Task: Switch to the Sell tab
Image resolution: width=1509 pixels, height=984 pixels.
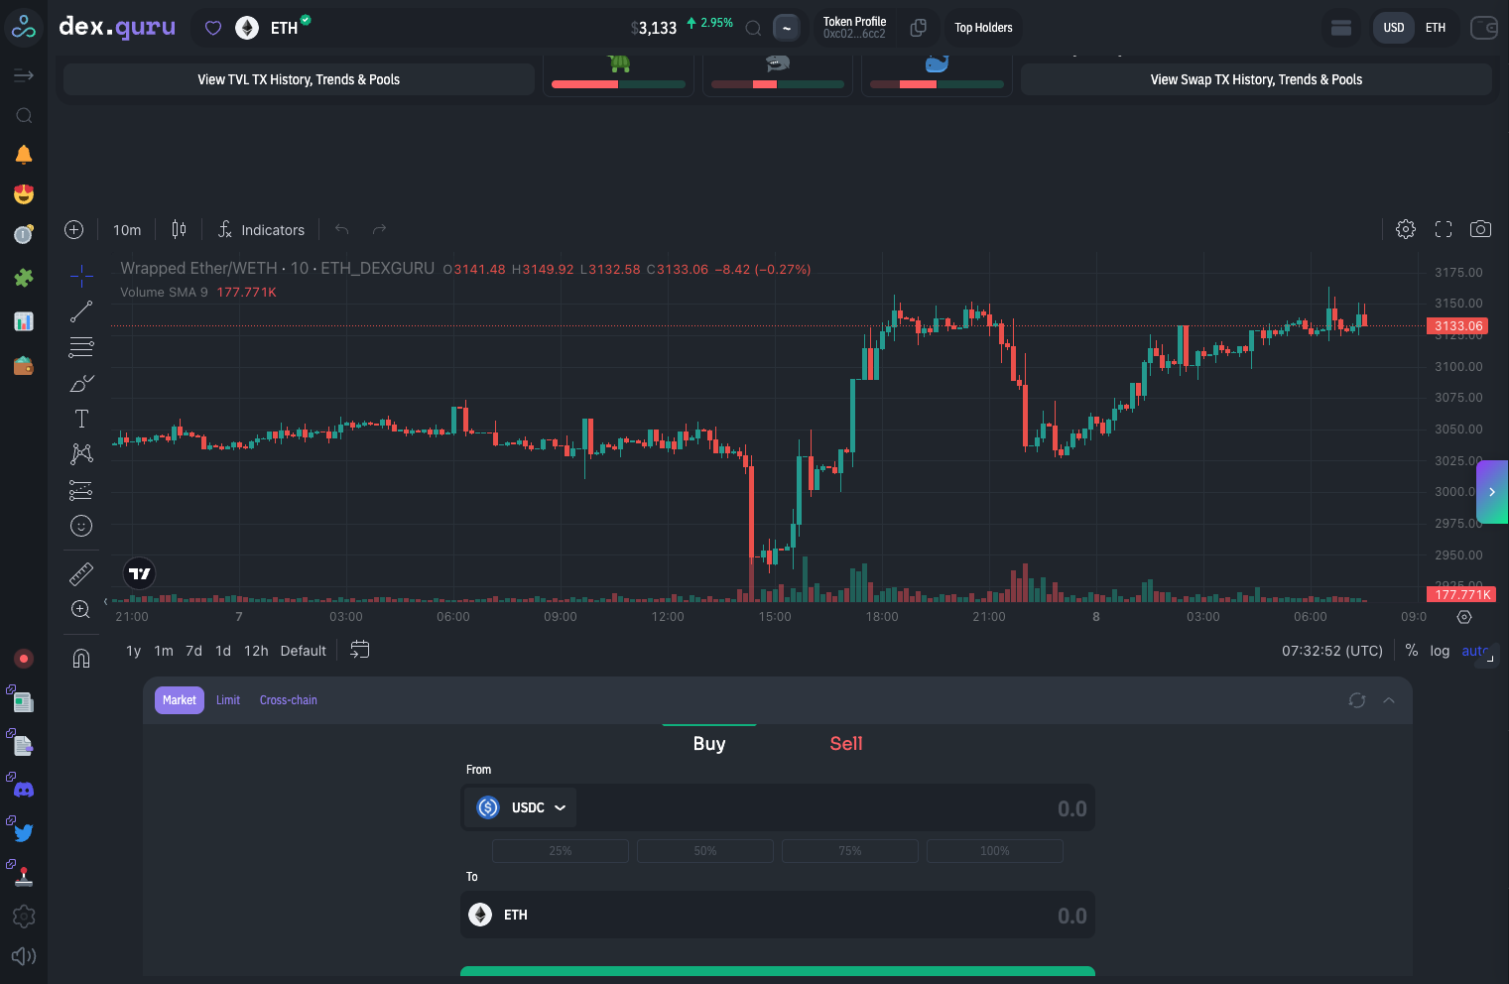Action: [x=846, y=744]
